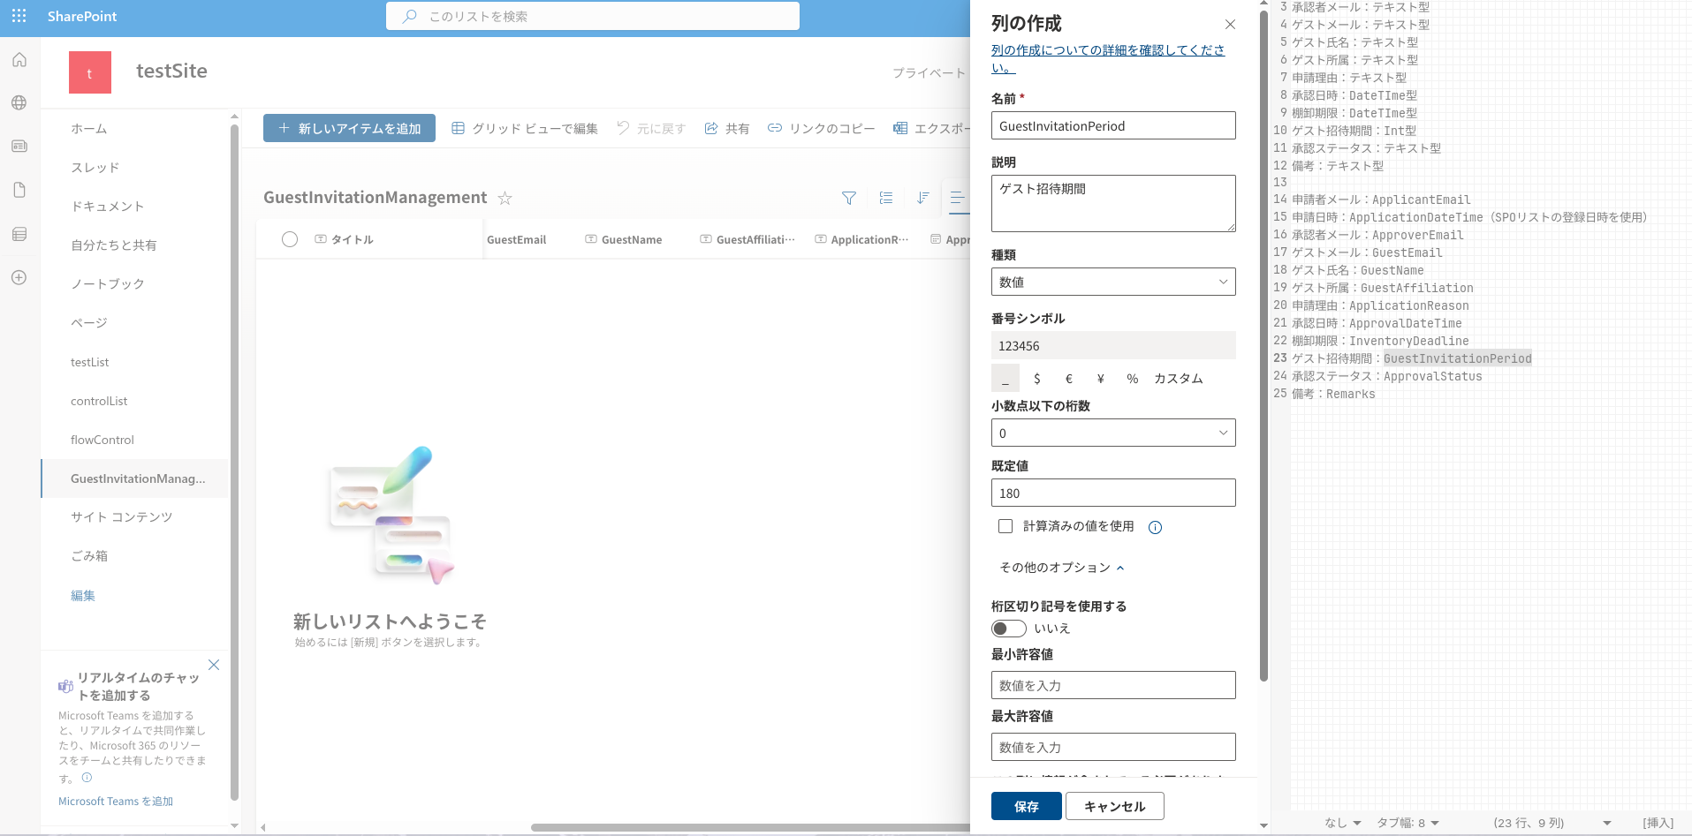Click the 最小許容値 input field

point(1112,685)
